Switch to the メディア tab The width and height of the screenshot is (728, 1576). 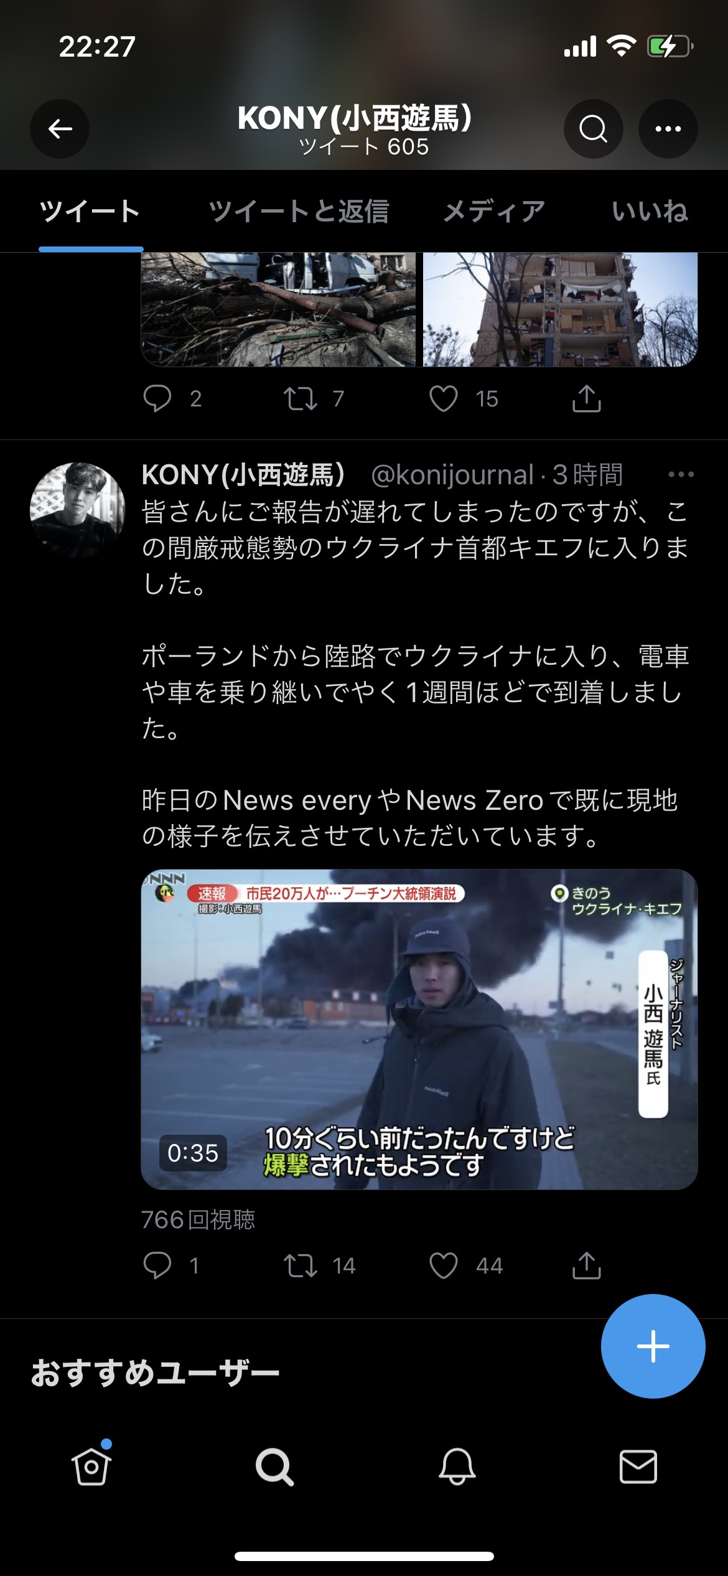tap(494, 212)
